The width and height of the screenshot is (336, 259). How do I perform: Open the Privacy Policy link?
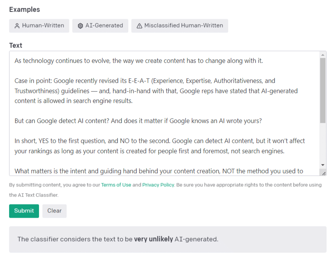click(x=158, y=185)
